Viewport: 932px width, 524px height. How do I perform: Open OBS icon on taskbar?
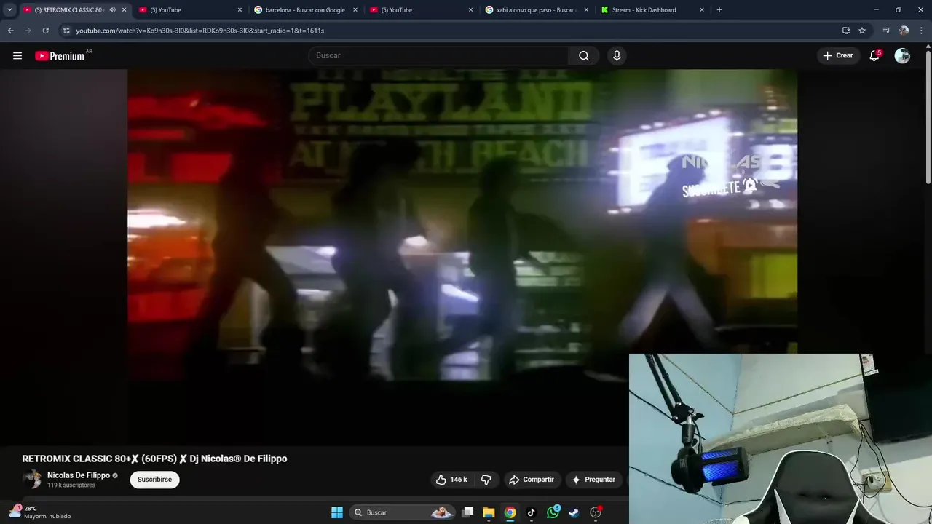coord(596,512)
